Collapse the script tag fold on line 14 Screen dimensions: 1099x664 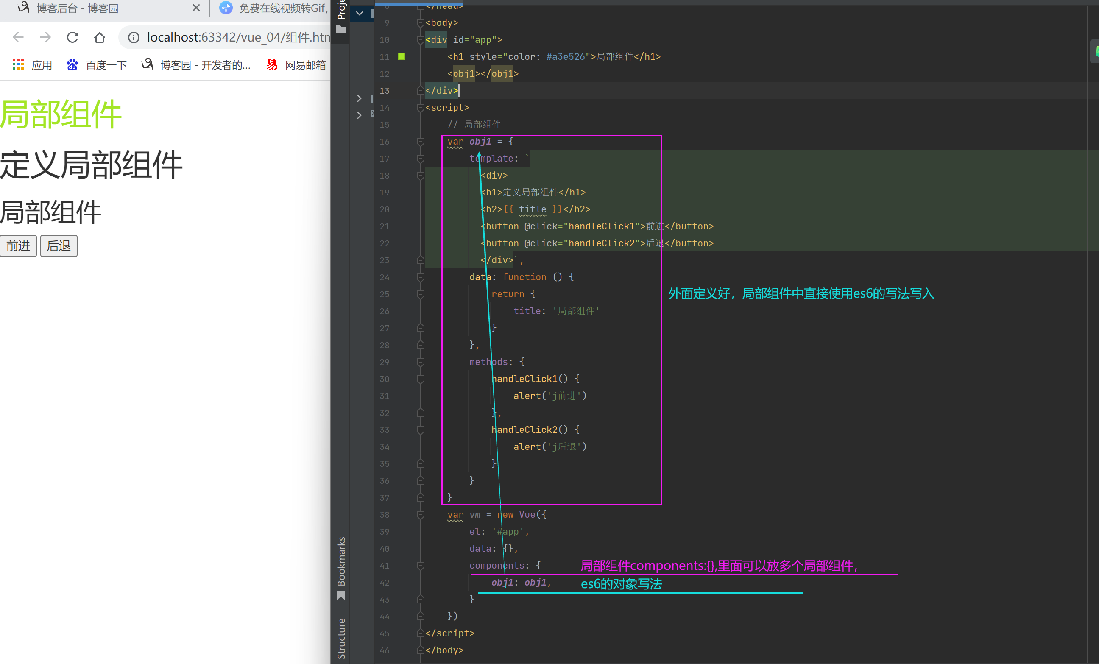[x=420, y=107]
